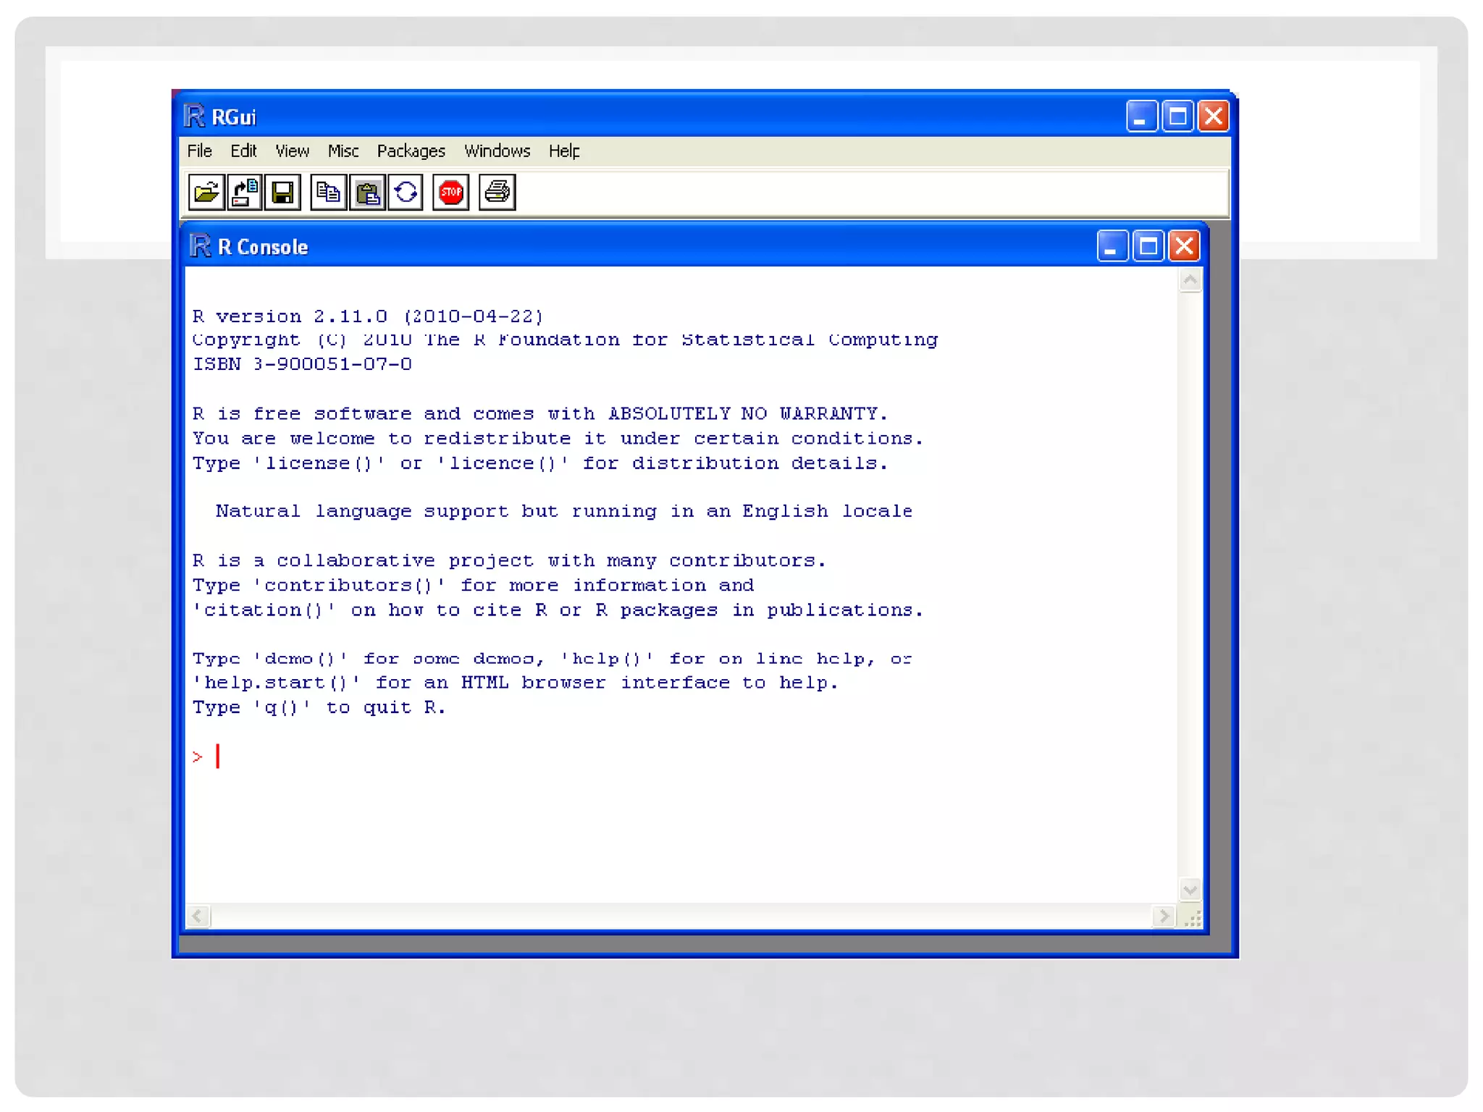Maximize the R Console window

tap(1148, 247)
